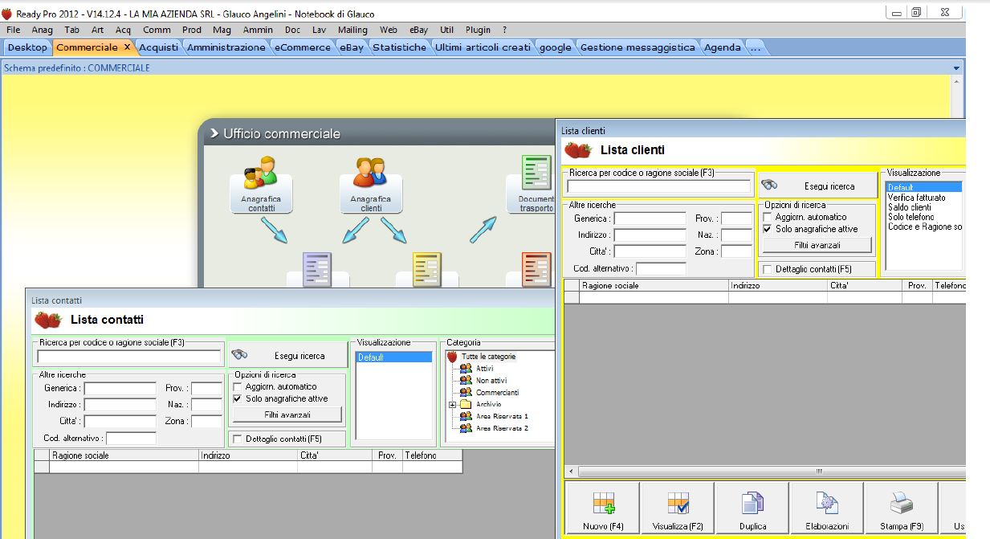The width and height of the screenshot is (990, 539).
Task: Open the Mag menu
Action: [222, 30]
